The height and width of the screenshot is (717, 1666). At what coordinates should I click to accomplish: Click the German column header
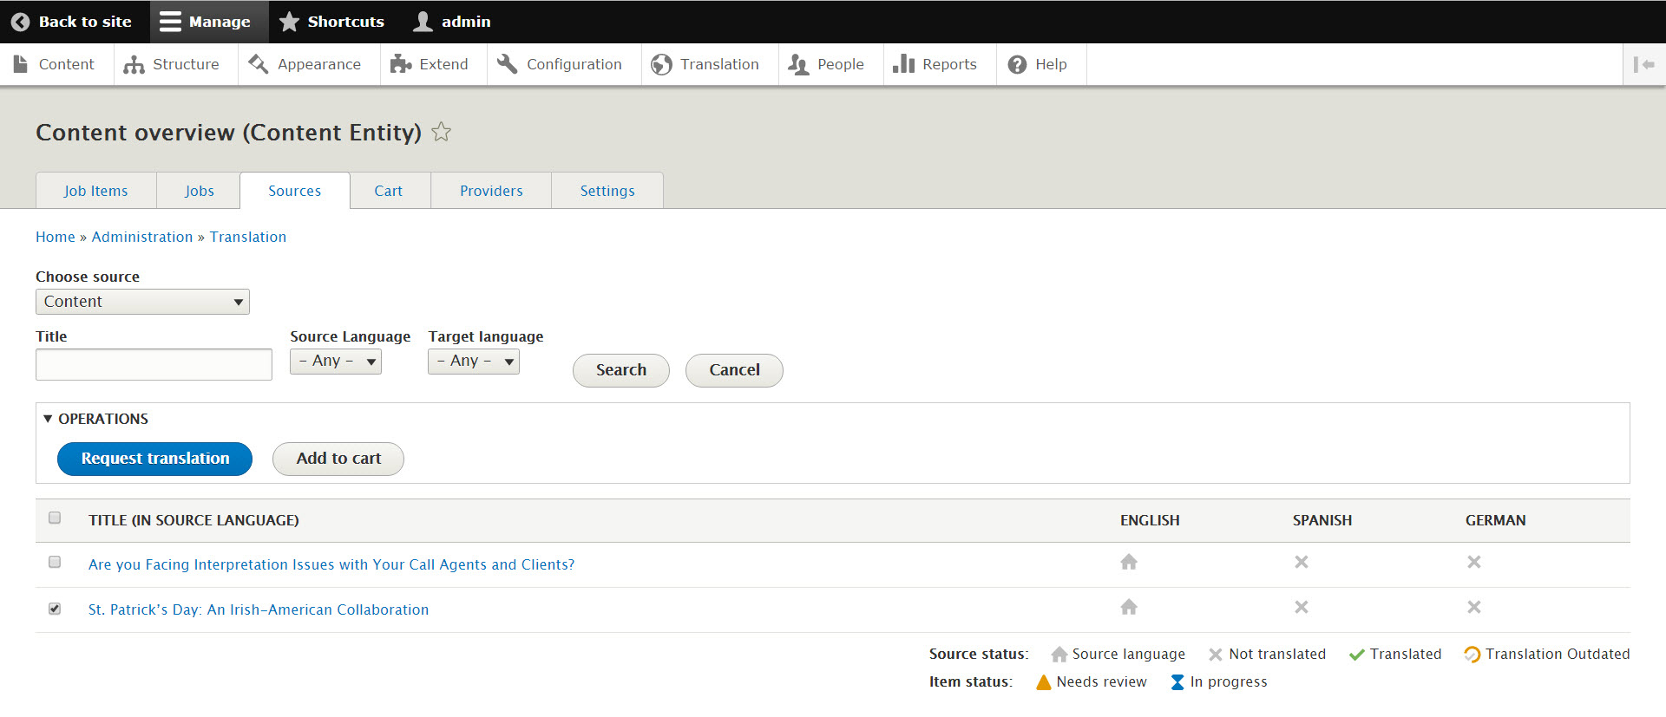[x=1496, y=520]
